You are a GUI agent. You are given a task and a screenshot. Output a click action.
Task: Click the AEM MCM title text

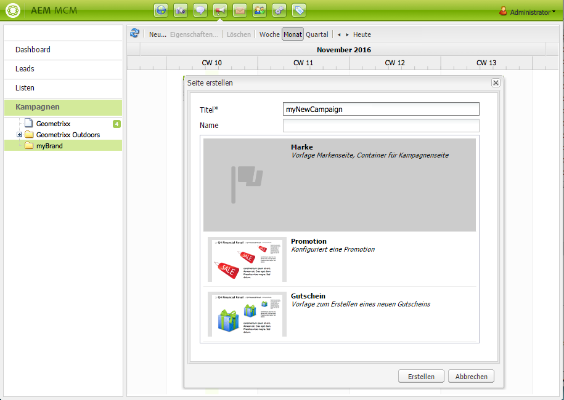pyautogui.click(x=54, y=10)
